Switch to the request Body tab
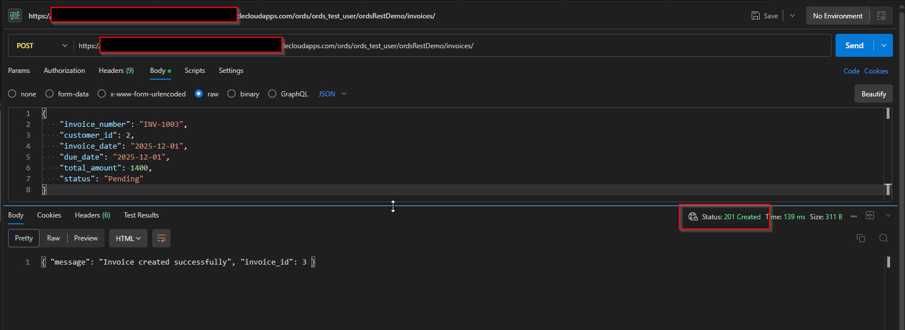 tap(160, 71)
